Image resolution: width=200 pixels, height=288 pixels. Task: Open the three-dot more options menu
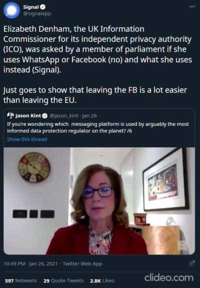click(192, 6)
